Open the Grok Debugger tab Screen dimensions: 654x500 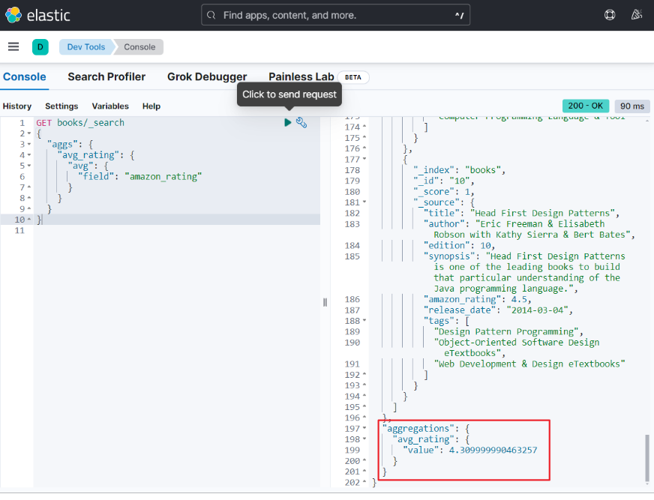click(x=207, y=77)
